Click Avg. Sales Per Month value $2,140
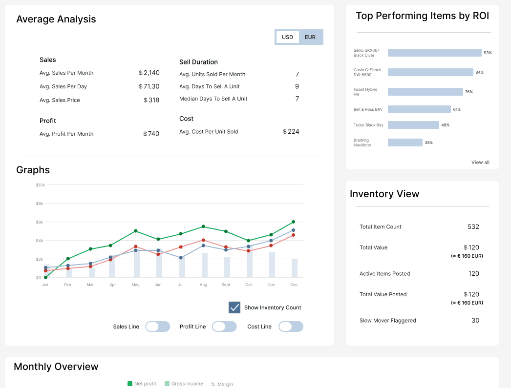 point(149,73)
